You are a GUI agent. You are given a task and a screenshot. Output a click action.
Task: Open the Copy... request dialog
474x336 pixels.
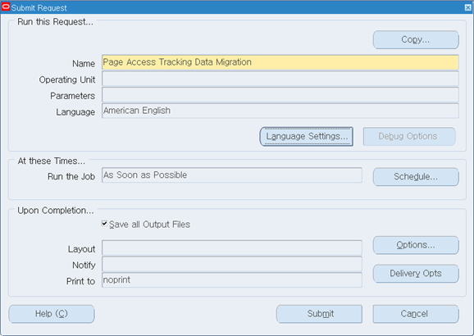[416, 39]
